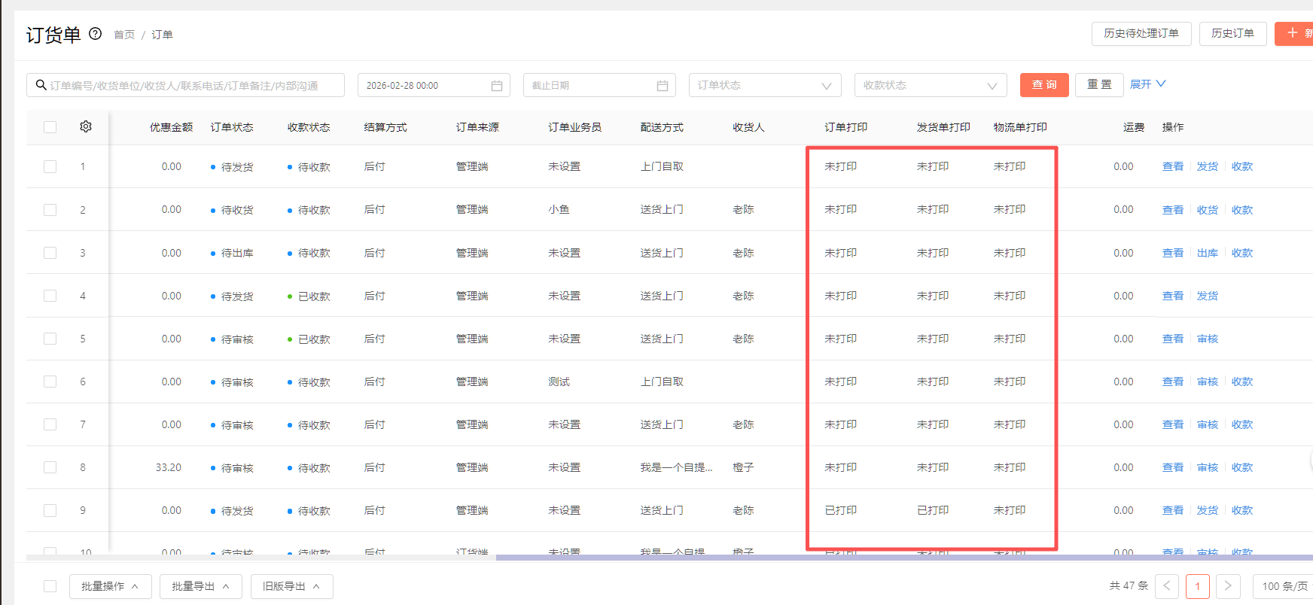Open the 订单状态 dropdown filter
The image size is (1313, 605).
(x=765, y=85)
